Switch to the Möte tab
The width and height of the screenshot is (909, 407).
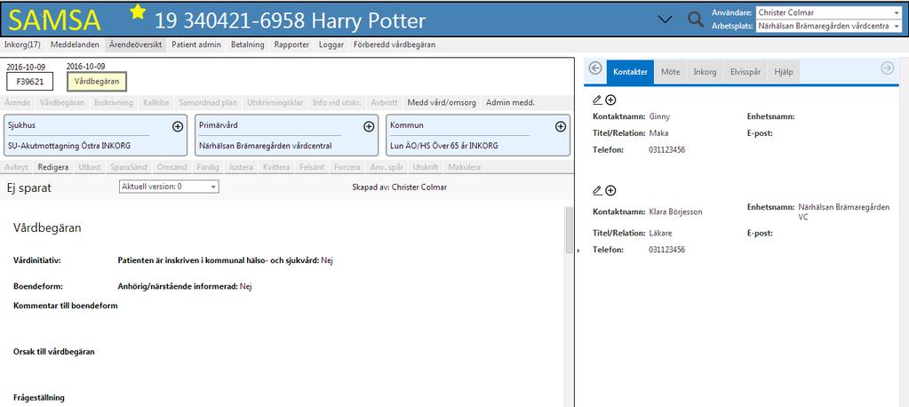point(671,73)
